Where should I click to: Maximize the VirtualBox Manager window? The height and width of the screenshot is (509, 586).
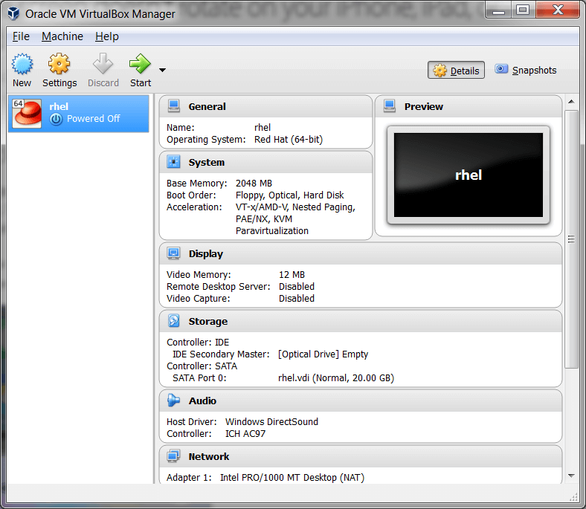click(x=523, y=10)
